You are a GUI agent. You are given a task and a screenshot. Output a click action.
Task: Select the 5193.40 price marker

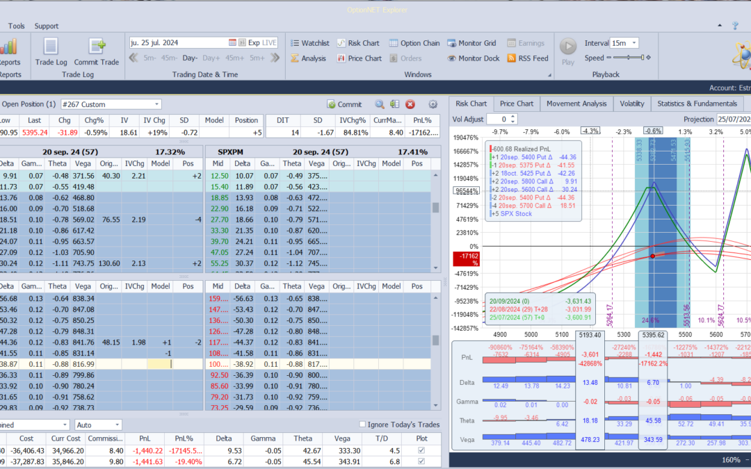coord(590,334)
